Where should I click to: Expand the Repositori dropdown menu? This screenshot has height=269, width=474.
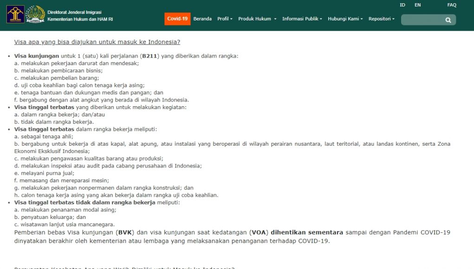point(381,19)
